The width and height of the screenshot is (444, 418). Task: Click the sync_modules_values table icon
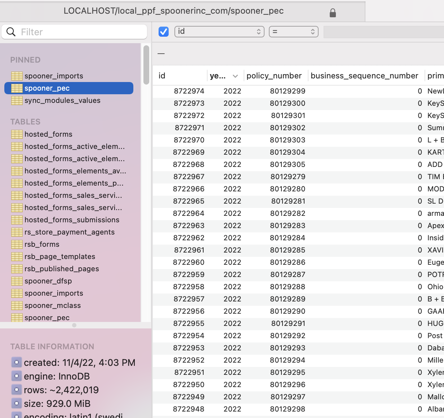click(17, 100)
